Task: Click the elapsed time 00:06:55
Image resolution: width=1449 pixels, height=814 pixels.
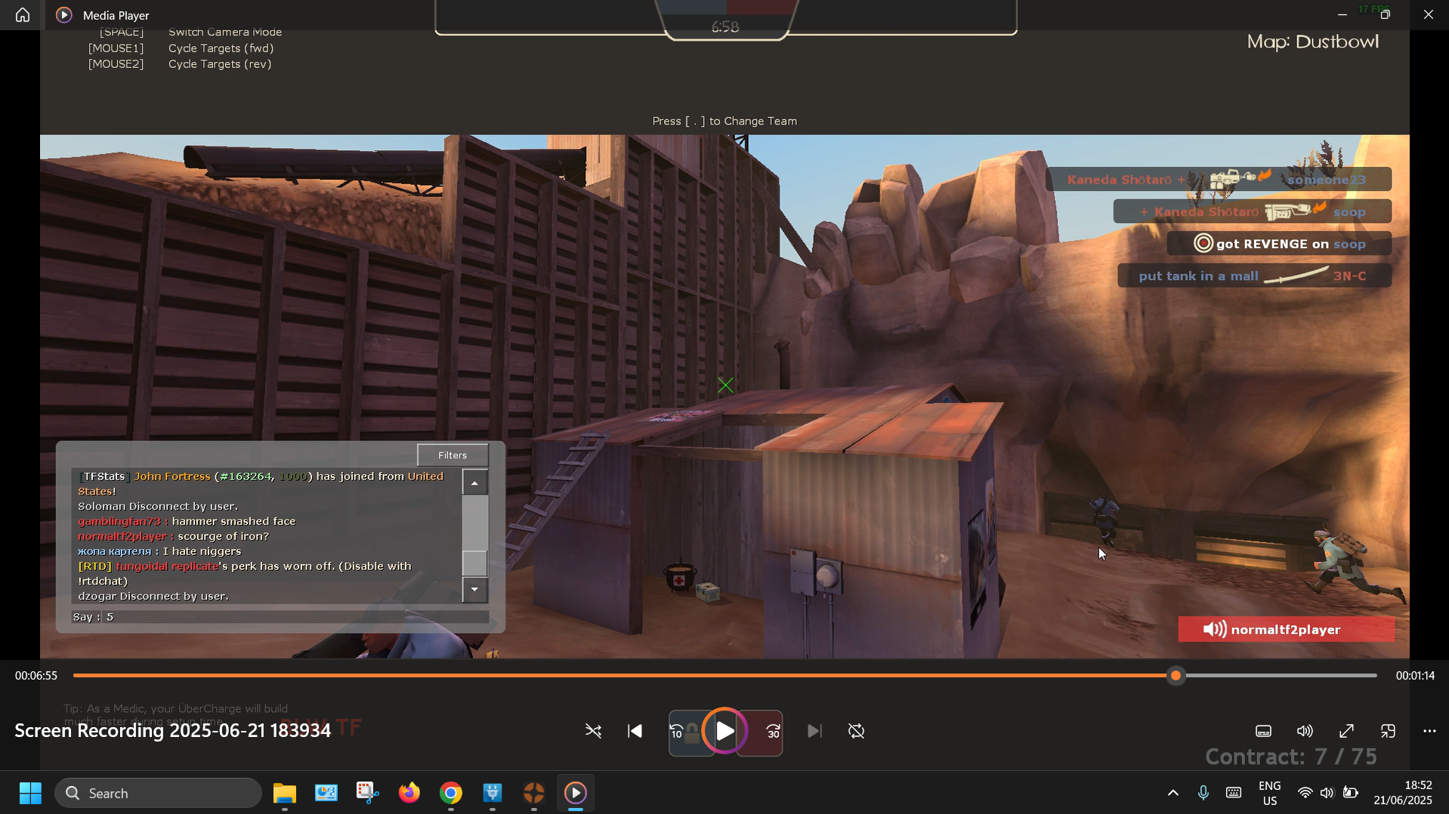Action: pos(36,676)
